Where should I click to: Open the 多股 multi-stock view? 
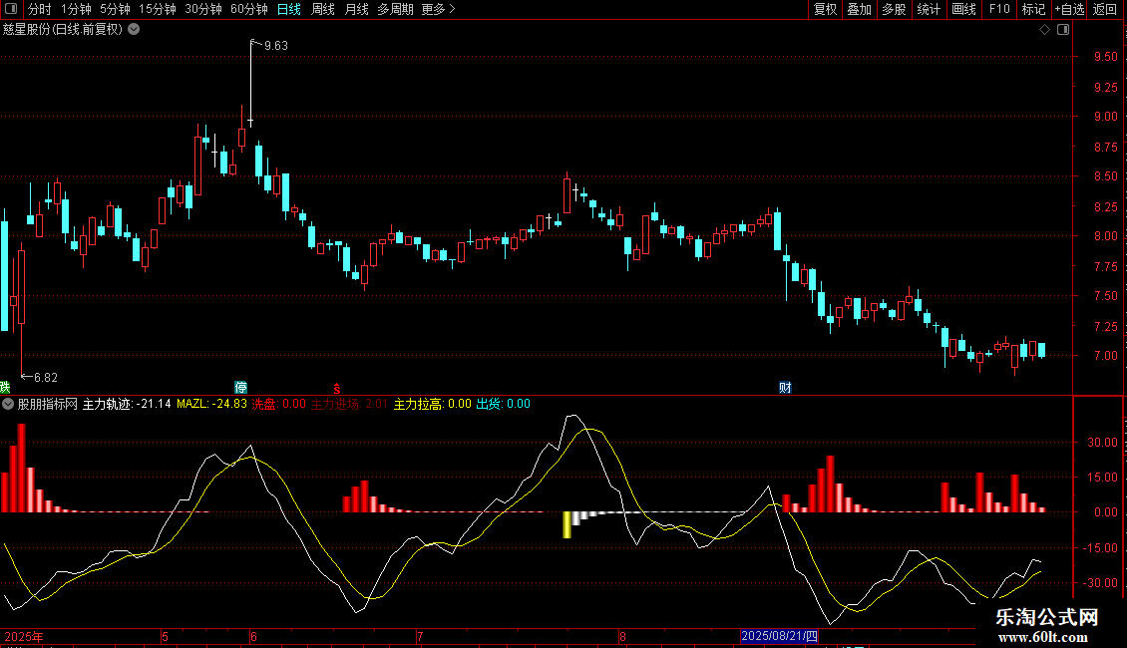coord(894,9)
